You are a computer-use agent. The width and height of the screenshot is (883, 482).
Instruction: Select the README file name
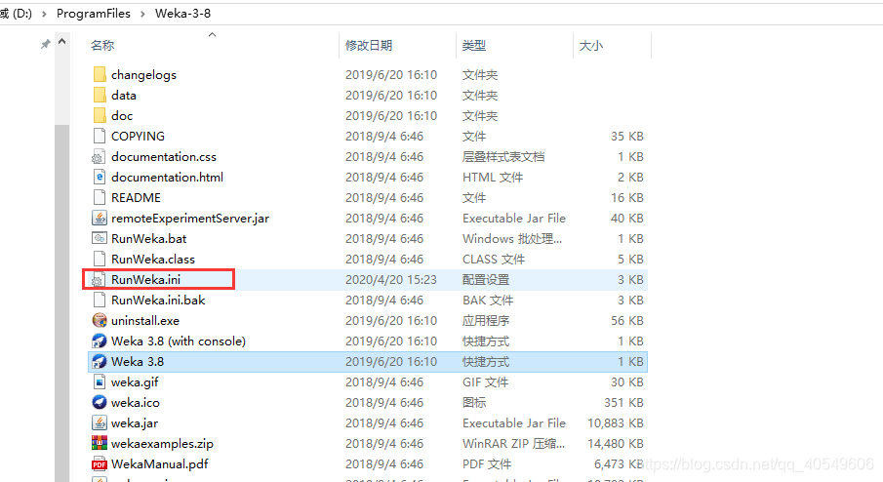[x=136, y=198]
